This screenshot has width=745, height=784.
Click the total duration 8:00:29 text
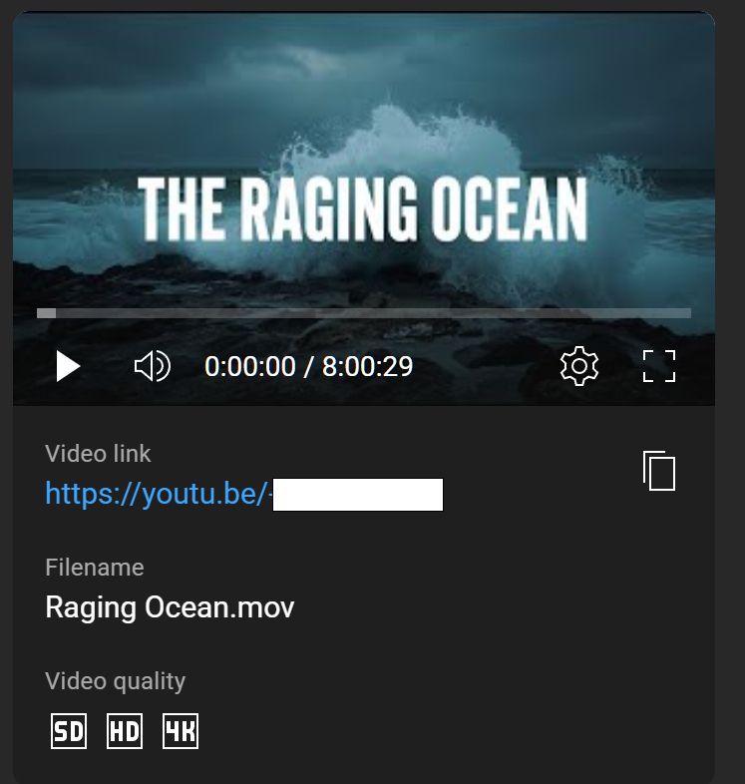coord(367,366)
